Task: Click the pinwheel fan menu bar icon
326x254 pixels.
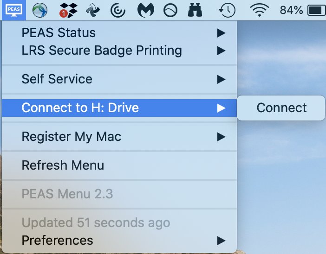Action: (93, 10)
